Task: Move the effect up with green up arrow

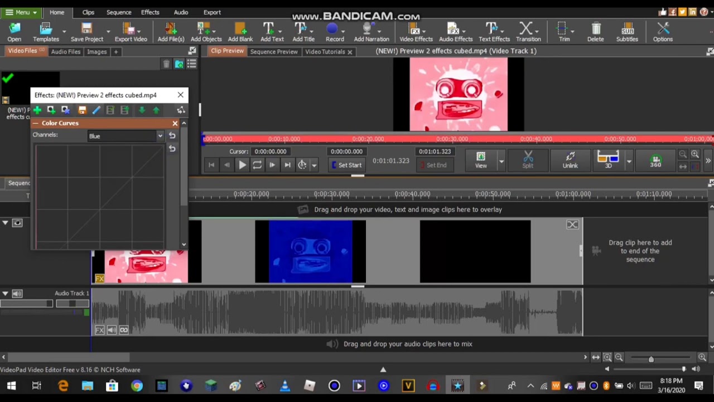Action: [156, 110]
